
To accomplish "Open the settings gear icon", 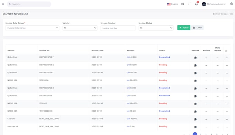I will point(232,4).
